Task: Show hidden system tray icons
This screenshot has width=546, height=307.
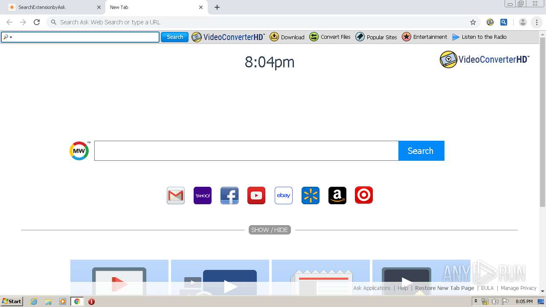Action: point(476,301)
